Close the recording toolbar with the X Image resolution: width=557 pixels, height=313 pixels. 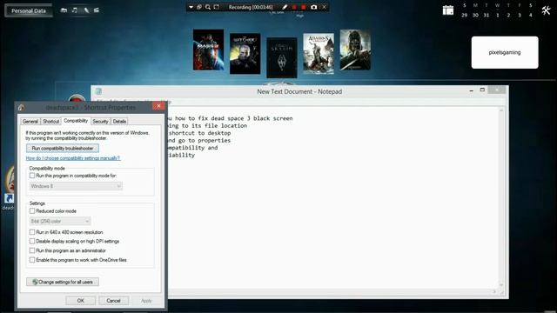tap(324, 7)
